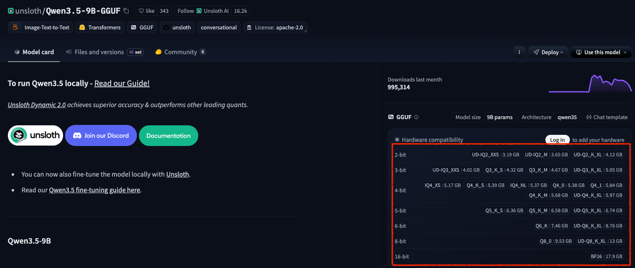Select the Q4_1 5.84 GB quant
The width and height of the screenshot is (635, 268).
pos(606,185)
